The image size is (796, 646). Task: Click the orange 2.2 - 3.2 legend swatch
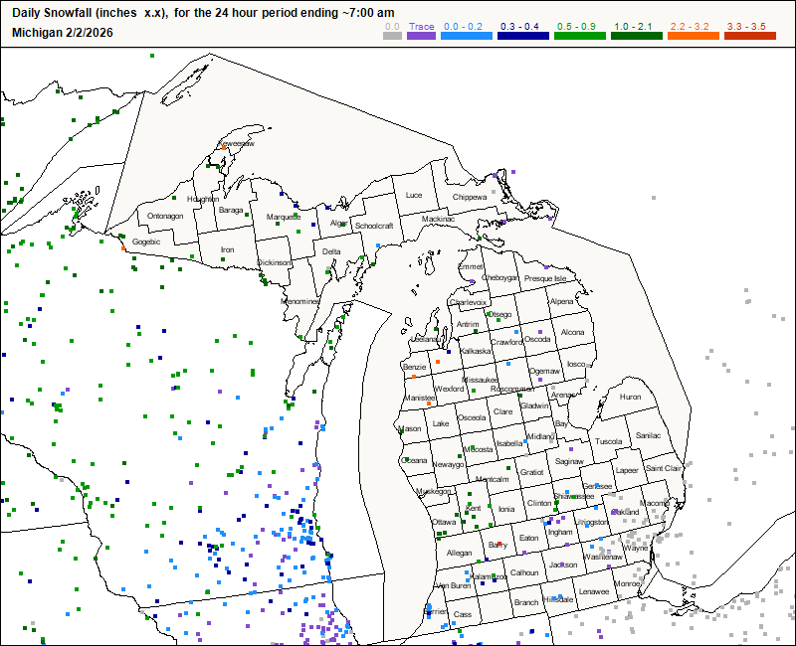click(693, 36)
